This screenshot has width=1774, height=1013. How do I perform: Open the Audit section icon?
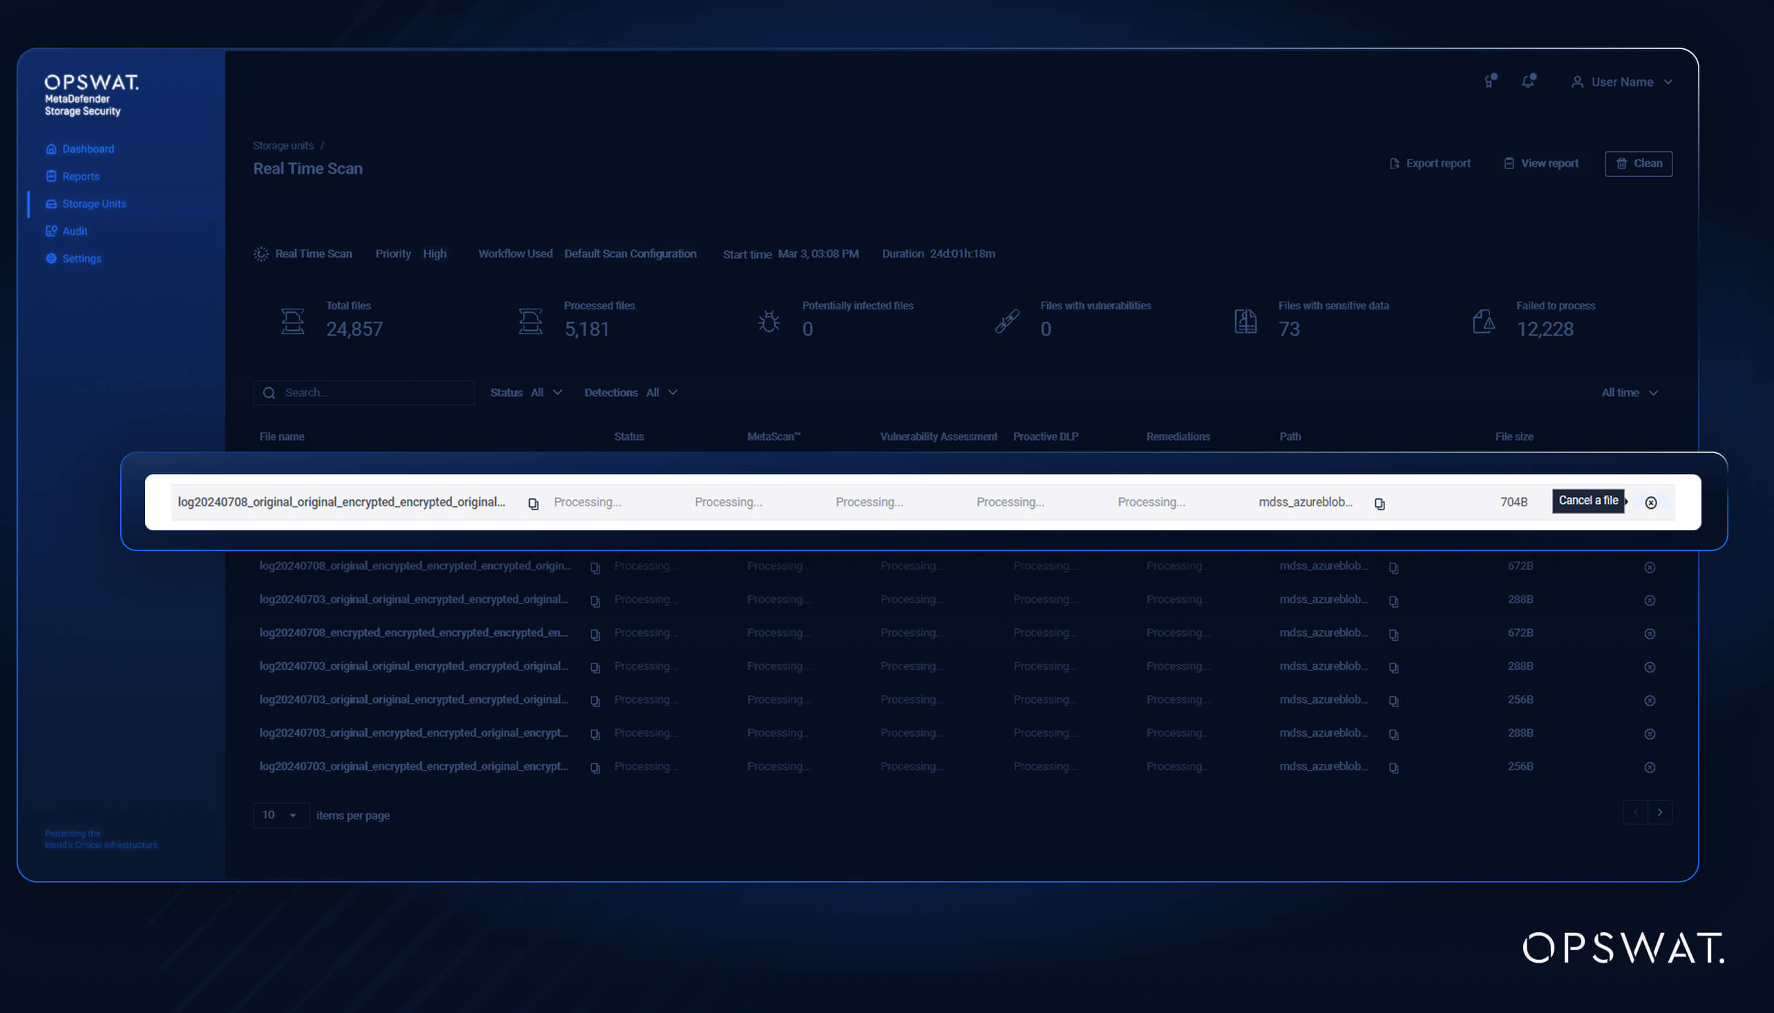(51, 231)
